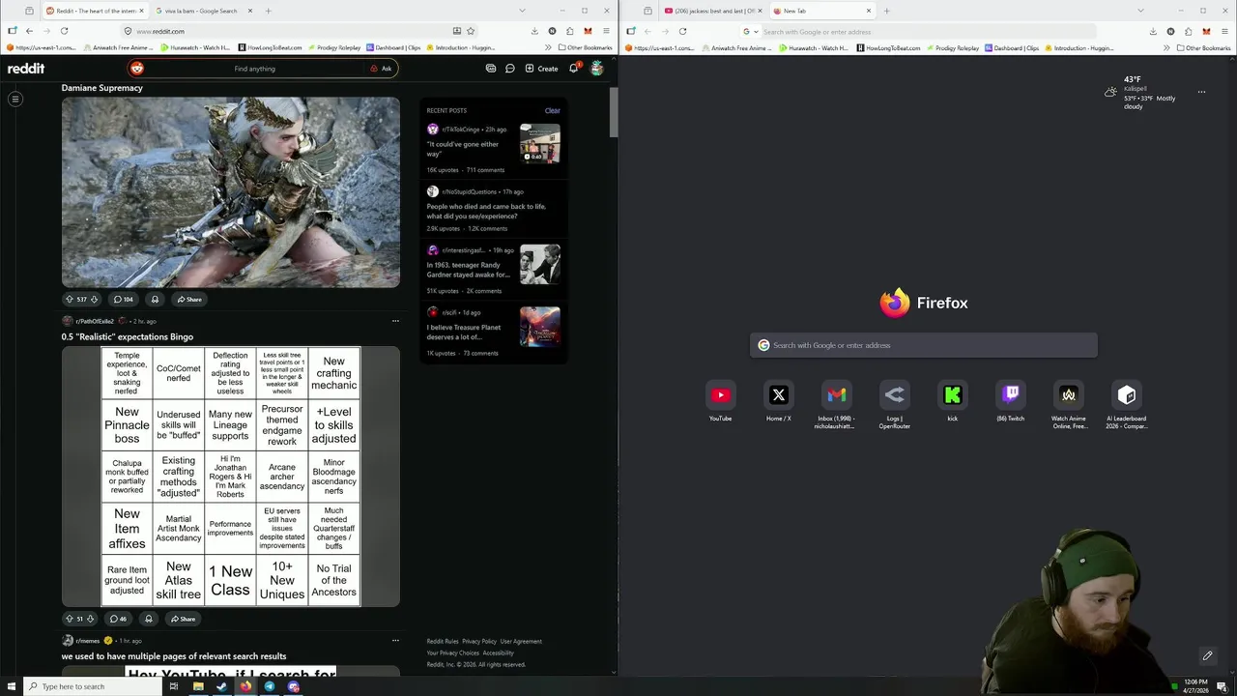Give award on Damiane Supremacy post
Viewport: 1237px width, 696px height.
155,300
